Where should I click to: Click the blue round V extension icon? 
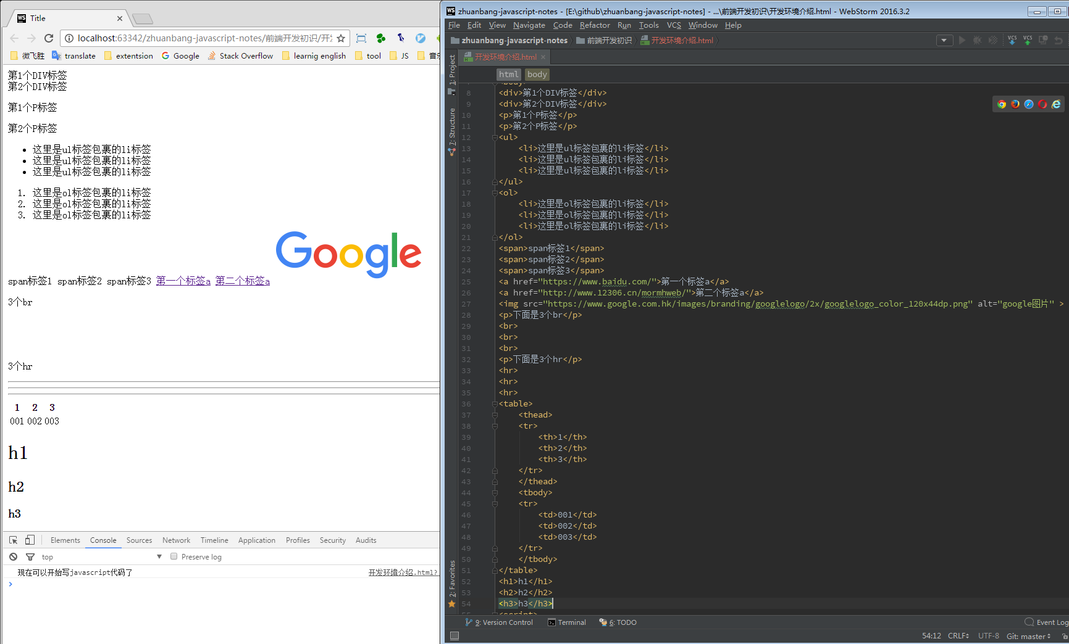tap(421, 38)
